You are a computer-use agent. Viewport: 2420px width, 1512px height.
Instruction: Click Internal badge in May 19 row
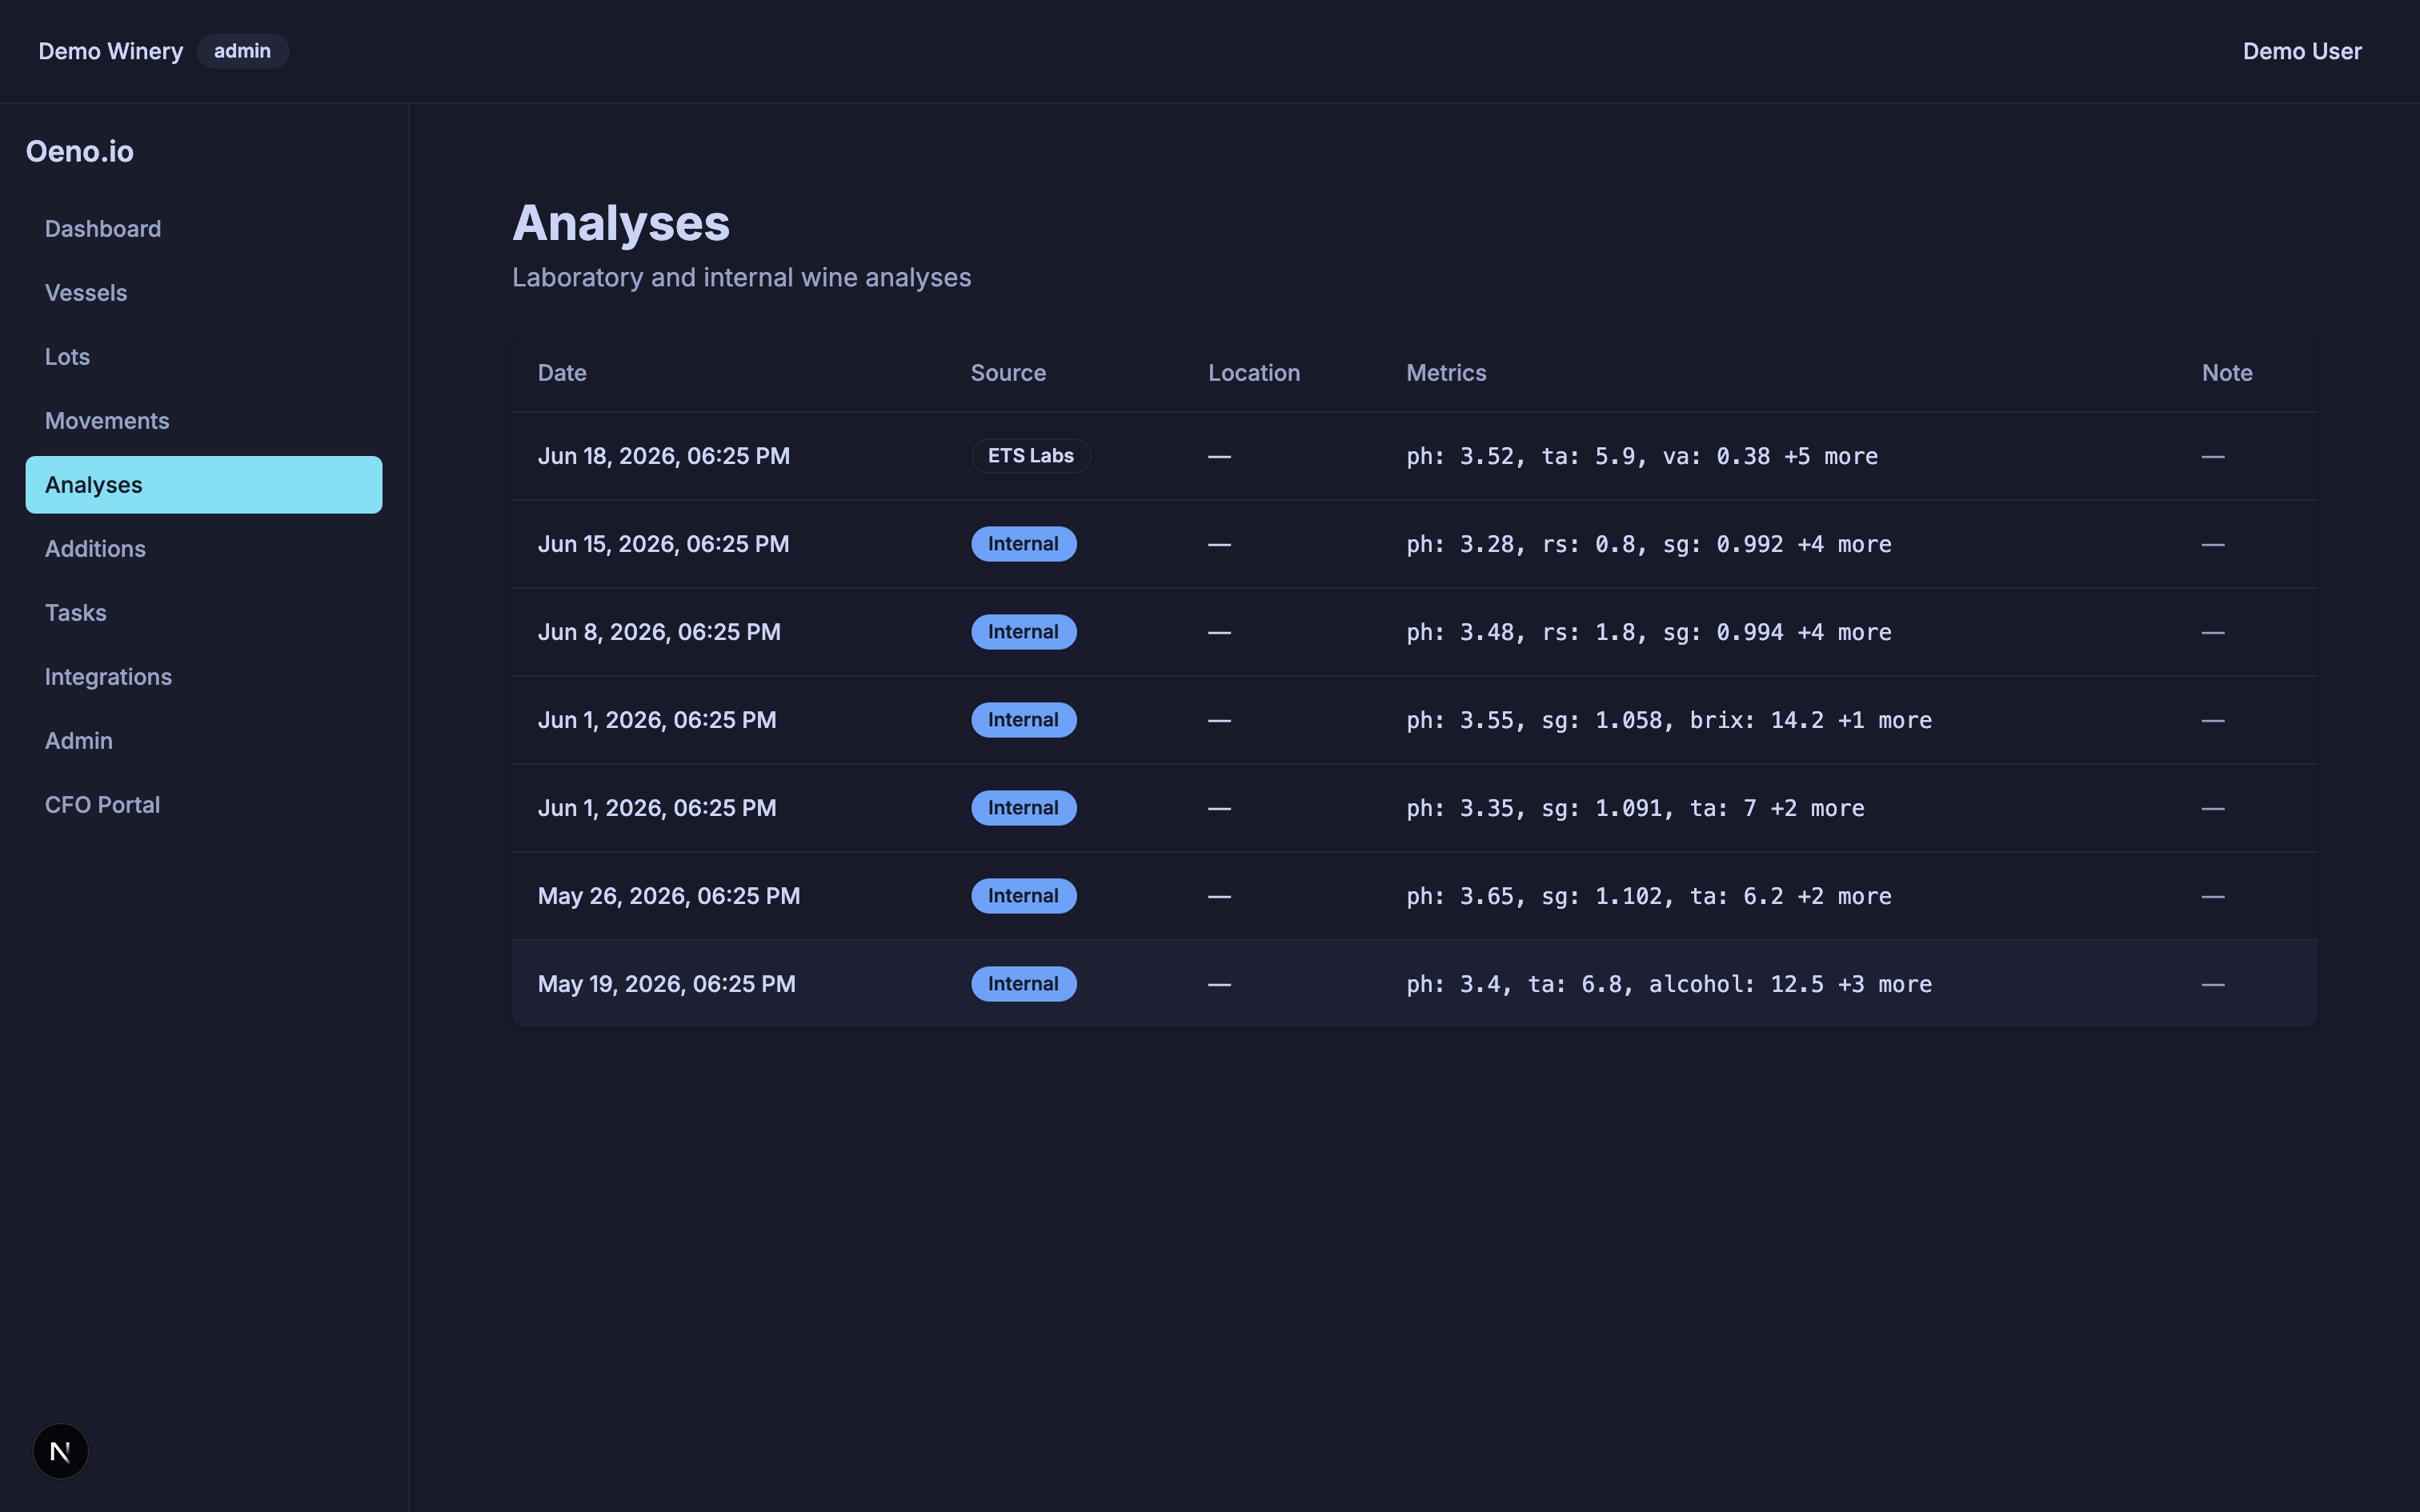point(1024,984)
